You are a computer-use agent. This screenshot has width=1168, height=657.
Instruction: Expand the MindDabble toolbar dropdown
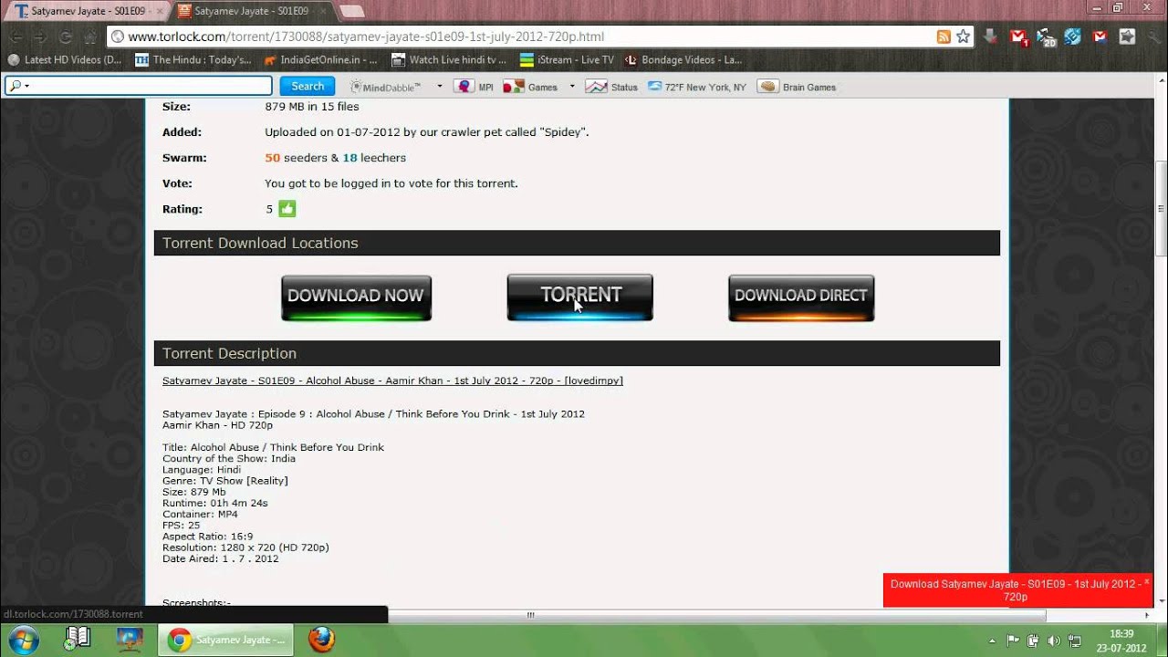click(439, 87)
